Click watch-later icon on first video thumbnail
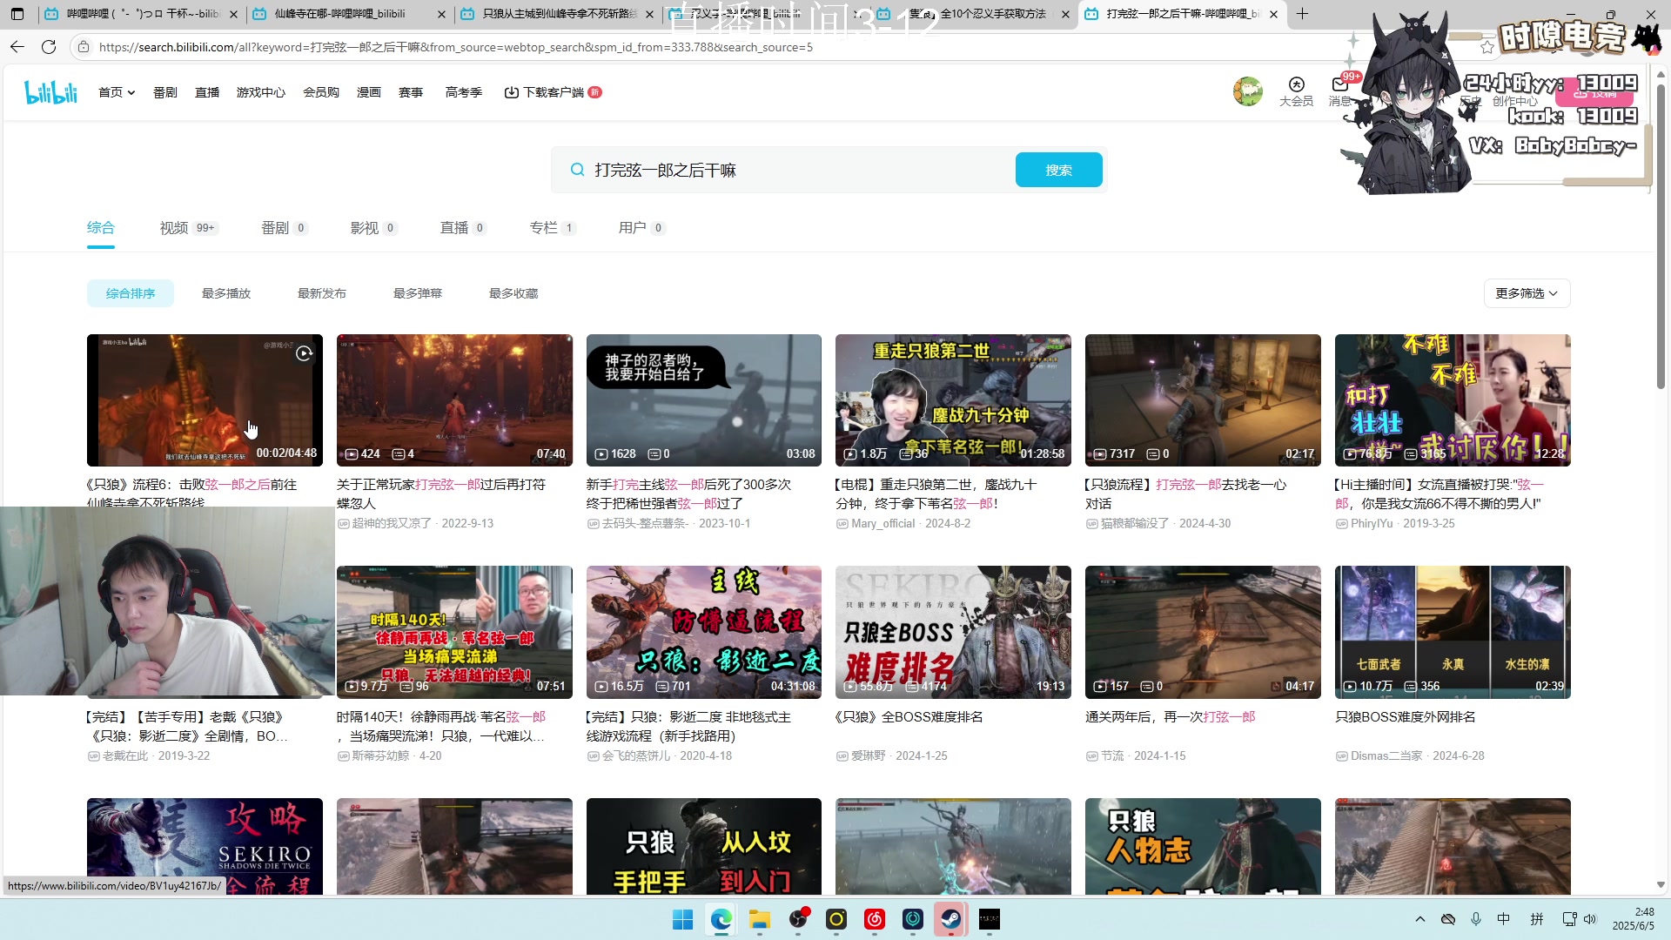Screen dimensions: 1671x940 [304, 353]
